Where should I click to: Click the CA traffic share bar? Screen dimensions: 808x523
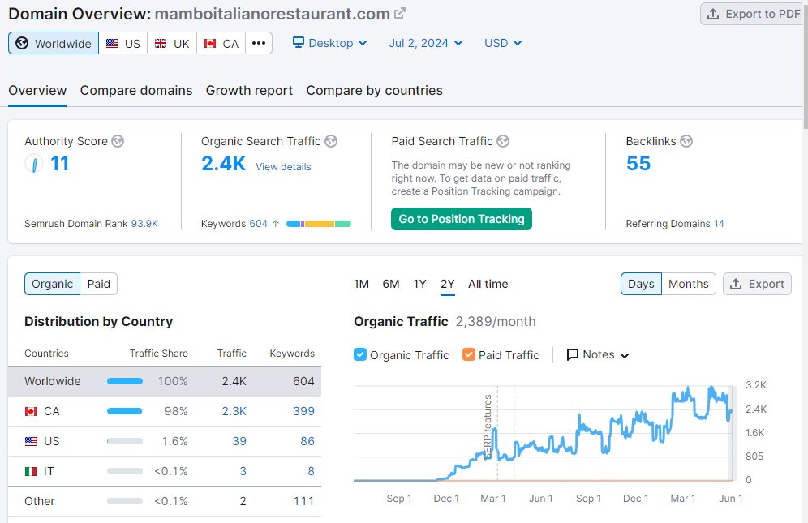pos(125,411)
